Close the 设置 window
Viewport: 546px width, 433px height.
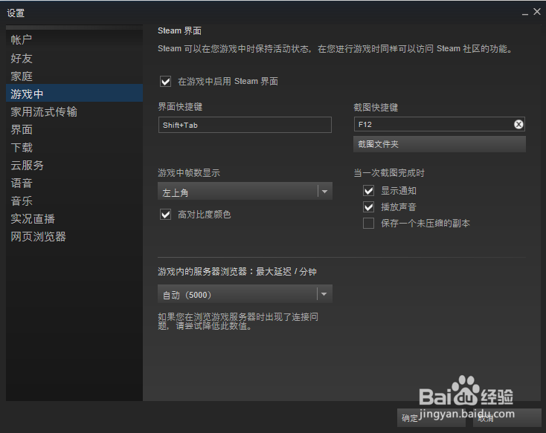537,12
